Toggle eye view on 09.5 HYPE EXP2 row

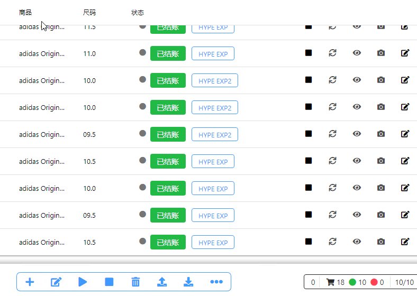357,134
